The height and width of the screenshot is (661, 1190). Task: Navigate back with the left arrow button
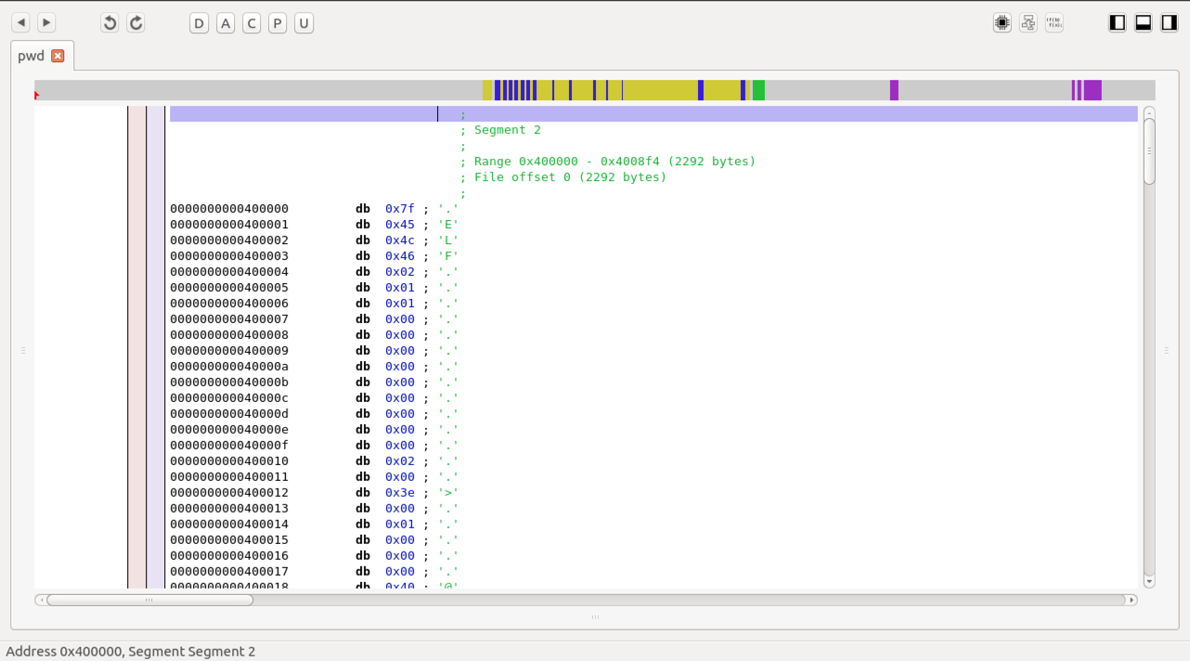pos(20,22)
